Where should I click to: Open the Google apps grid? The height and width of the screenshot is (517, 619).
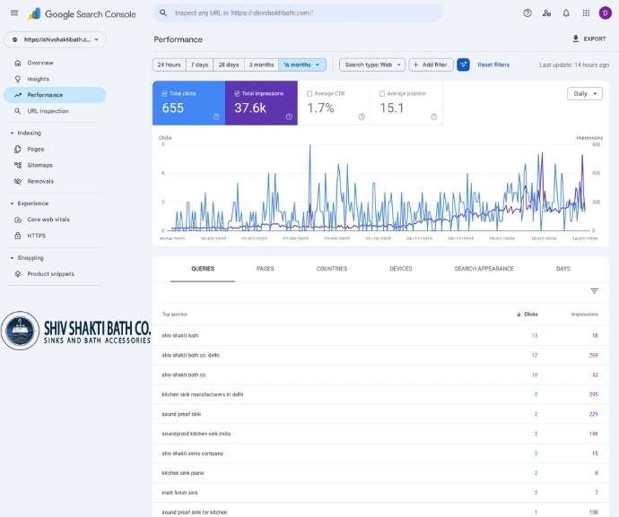pyautogui.click(x=586, y=13)
